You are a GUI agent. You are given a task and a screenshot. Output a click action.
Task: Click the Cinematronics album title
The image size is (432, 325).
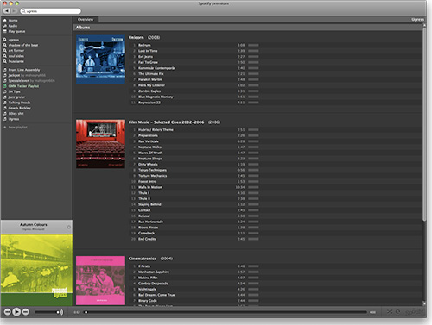tap(143, 259)
